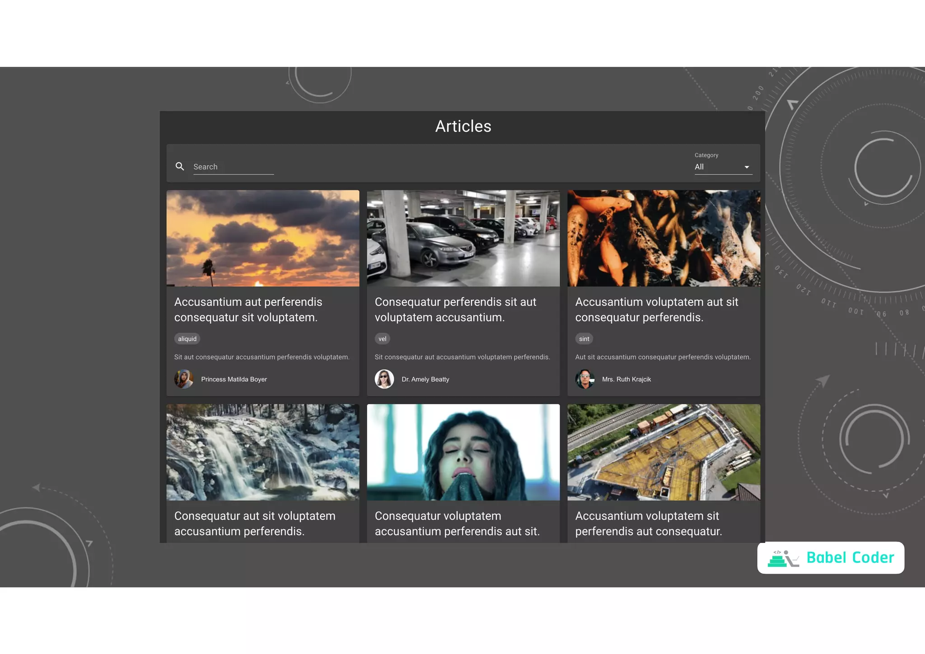Click the search magnifier icon

tap(180, 167)
